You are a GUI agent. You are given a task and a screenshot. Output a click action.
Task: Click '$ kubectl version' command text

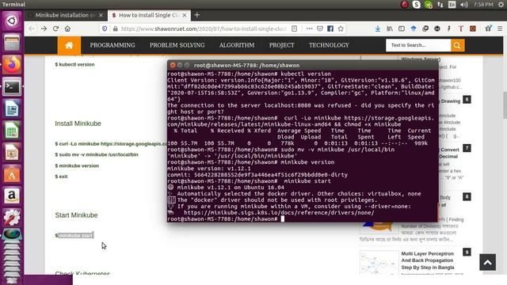(74, 64)
